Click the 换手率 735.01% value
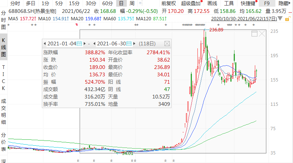This screenshot has width=293, height=163. pyautogui.click(x=95, y=104)
